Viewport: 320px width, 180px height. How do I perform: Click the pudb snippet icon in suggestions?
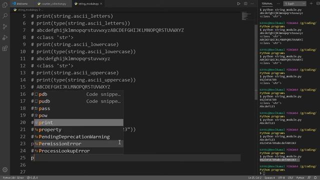[x=36, y=101]
